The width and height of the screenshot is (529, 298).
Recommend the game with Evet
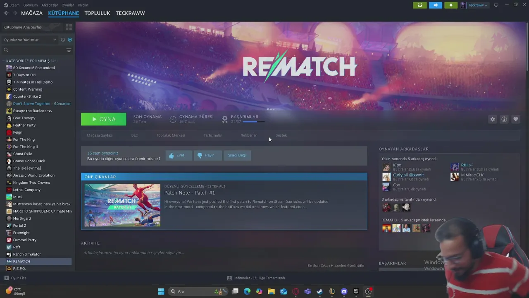click(x=179, y=155)
